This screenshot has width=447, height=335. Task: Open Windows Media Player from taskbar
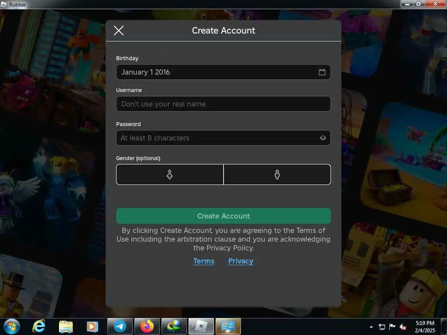pyautogui.click(x=92, y=326)
